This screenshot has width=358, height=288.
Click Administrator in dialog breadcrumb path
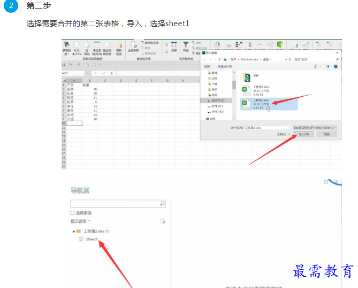249,59
